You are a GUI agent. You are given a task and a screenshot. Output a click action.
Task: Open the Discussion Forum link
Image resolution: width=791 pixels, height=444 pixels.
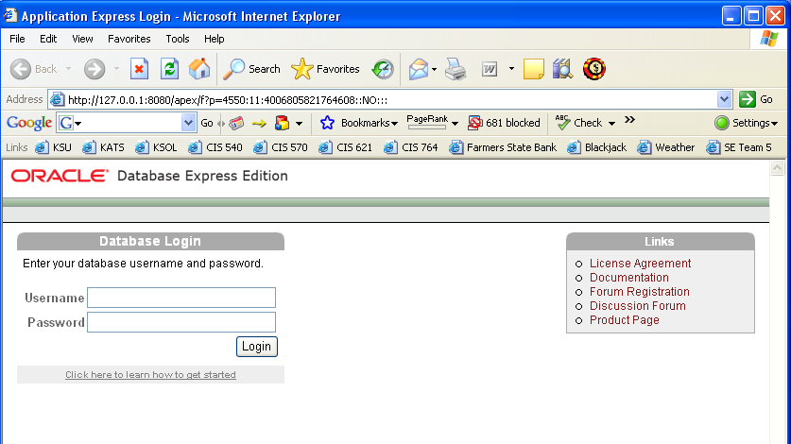(638, 306)
